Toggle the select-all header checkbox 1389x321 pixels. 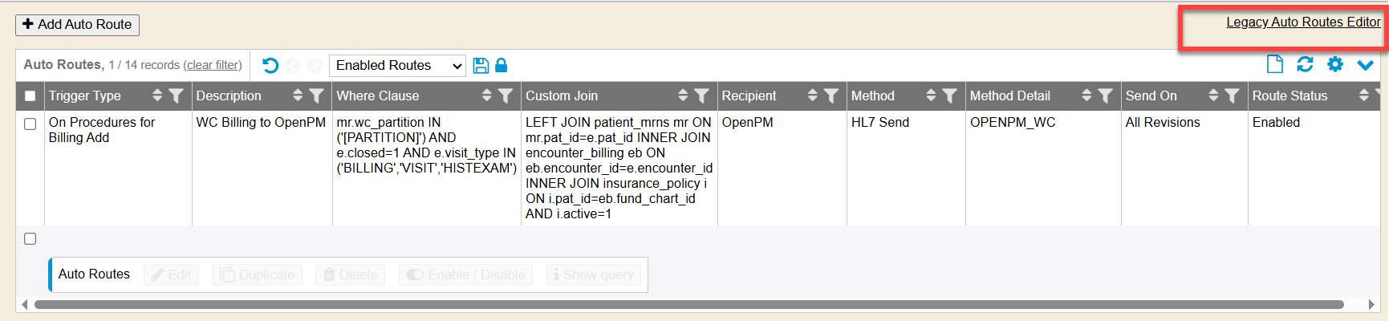click(30, 96)
